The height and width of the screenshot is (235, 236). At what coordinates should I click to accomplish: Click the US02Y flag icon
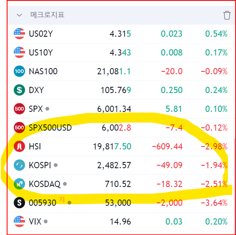pyautogui.click(x=19, y=33)
